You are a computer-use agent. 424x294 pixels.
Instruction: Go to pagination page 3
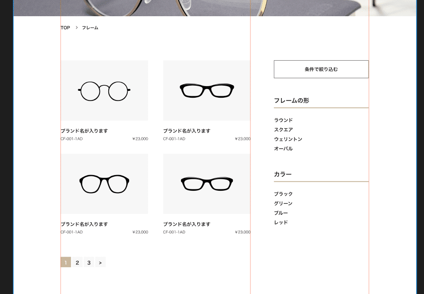click(x=89, y=262)
